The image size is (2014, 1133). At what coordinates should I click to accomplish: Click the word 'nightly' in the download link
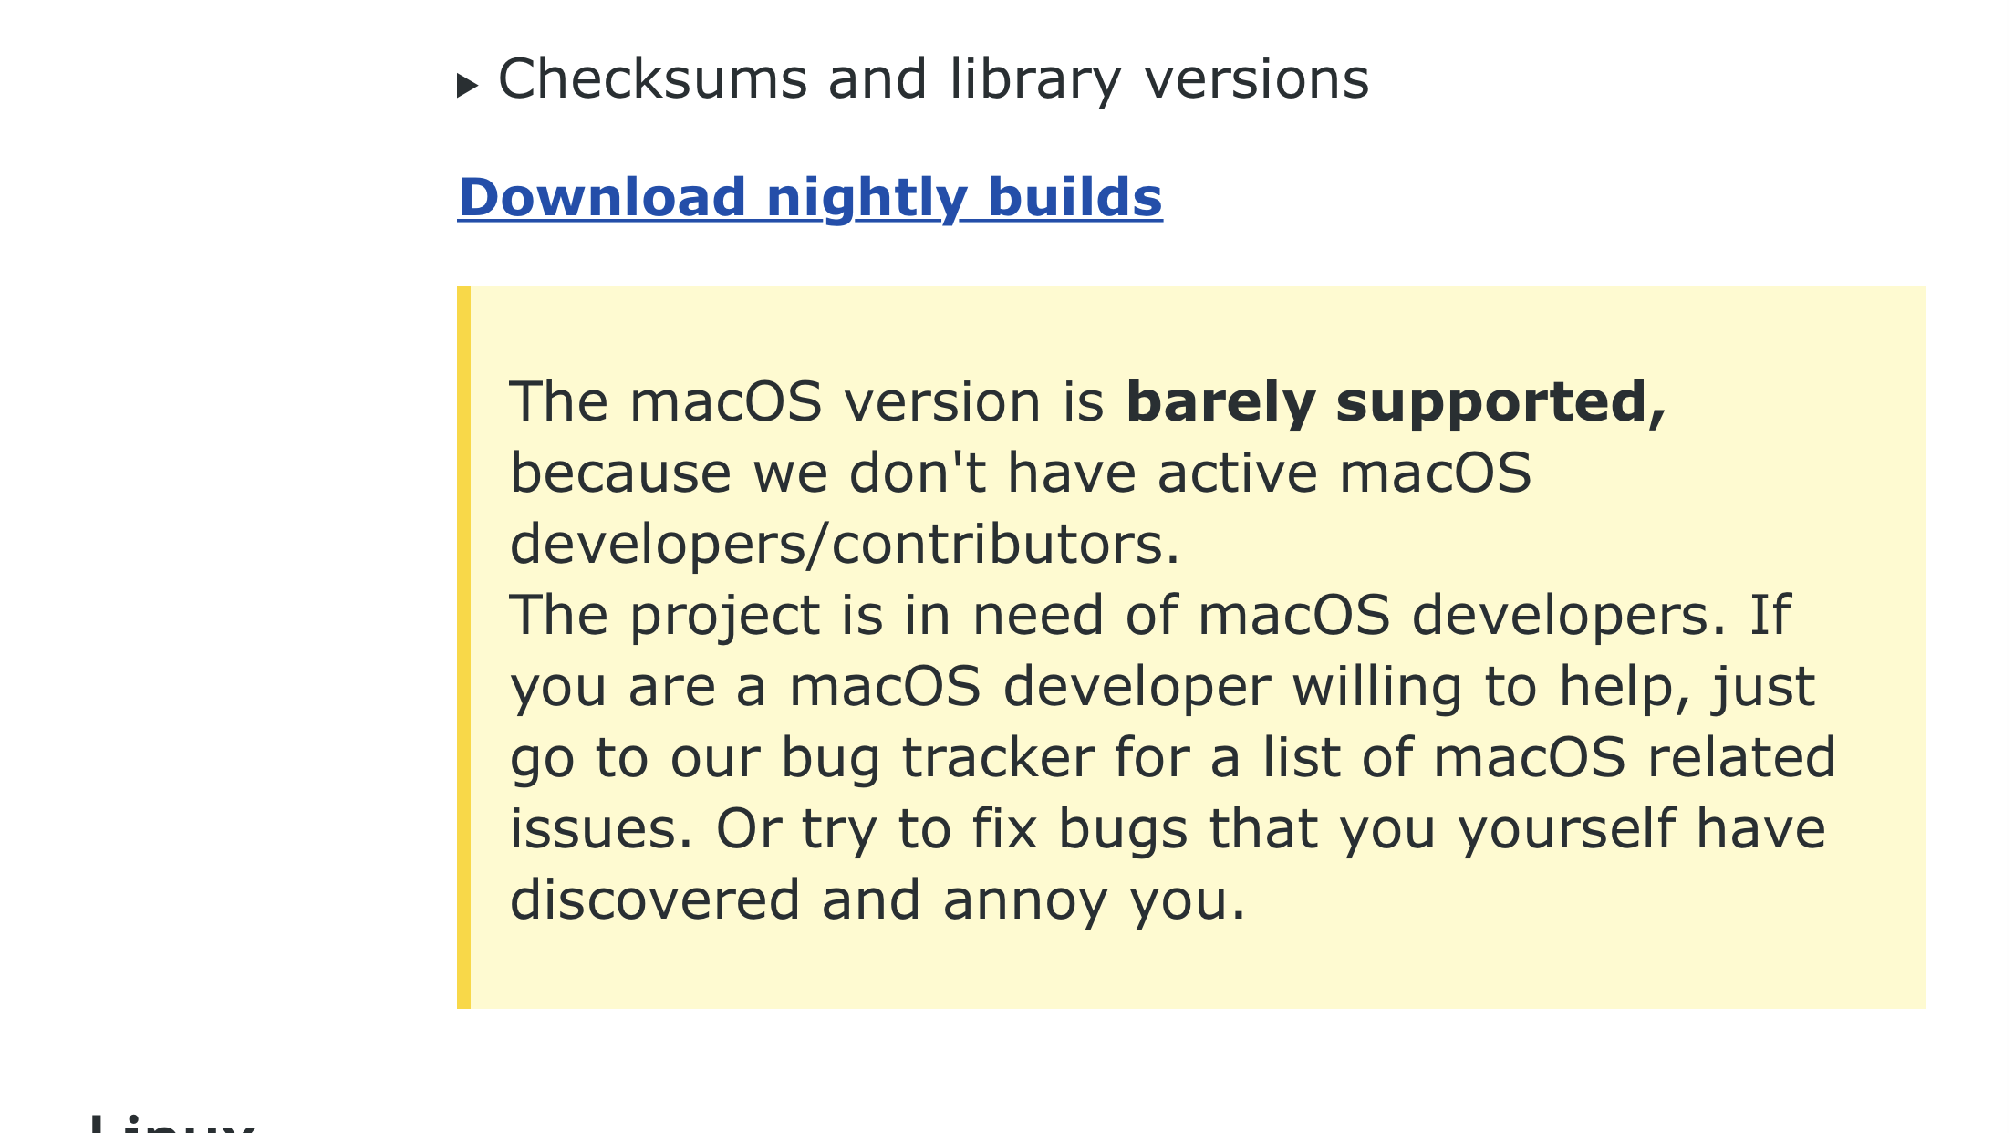(x=867, y=199)
